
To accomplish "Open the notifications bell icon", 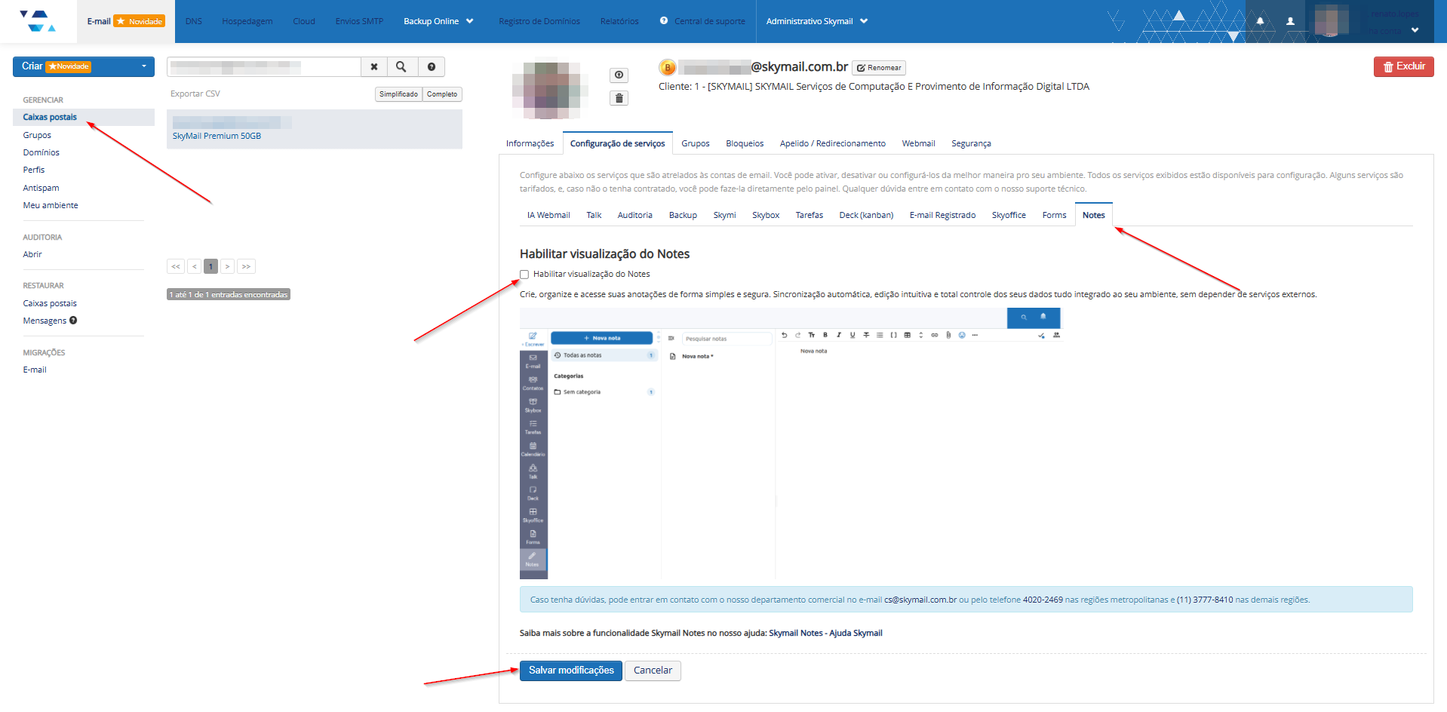I will pos(1260,21).
